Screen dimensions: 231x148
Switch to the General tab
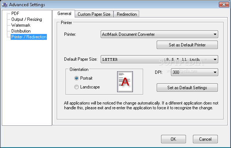click(64, 14)
